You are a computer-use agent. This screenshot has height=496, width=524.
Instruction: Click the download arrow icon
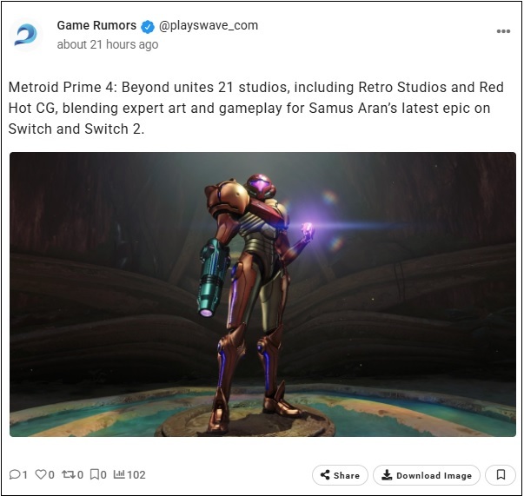coord(387,475)
